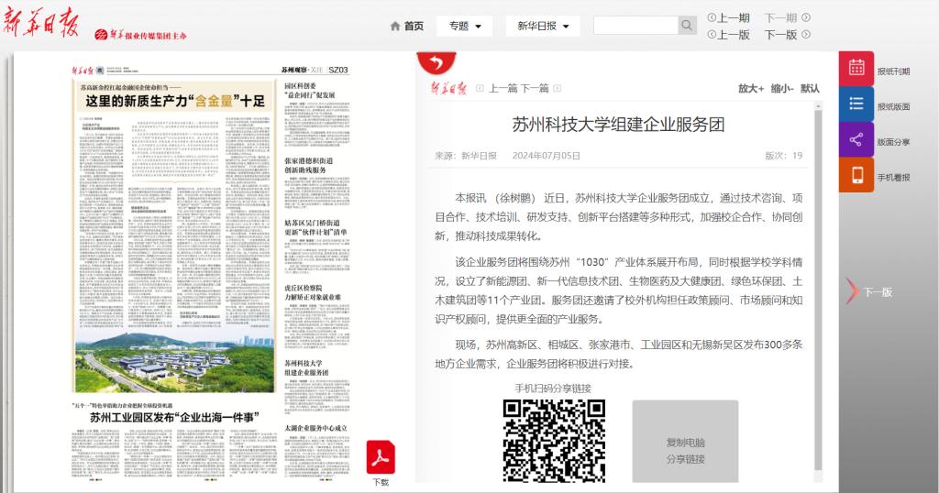
Task: Open the 专题 dropdown menu
Action: tap(465, 27)
